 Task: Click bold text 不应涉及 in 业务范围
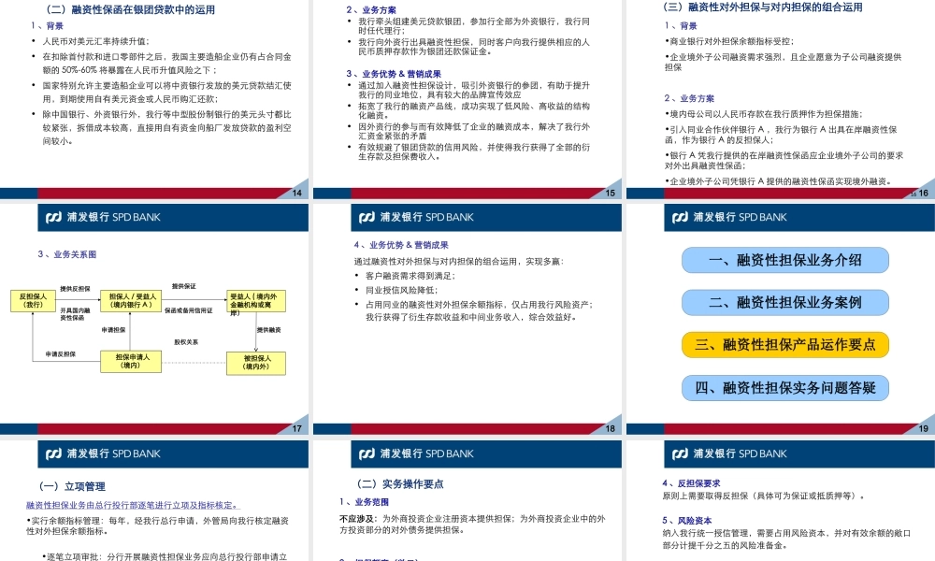tap(358, 519)
